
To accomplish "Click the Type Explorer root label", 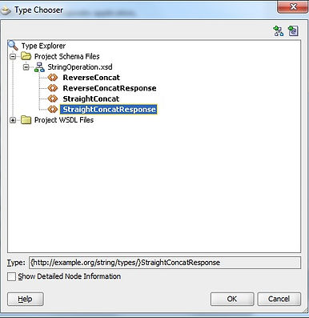I will pyautogui.click(x=43, y=46).
